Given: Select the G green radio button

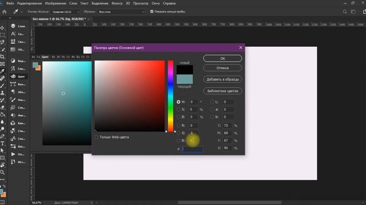Looking at the screenshot, I should 178,133.
